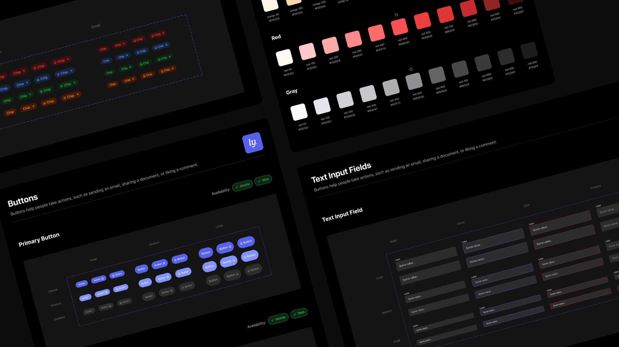
Task: Click check icon in Buttons header Mobile badge
Action: (237, 187)
